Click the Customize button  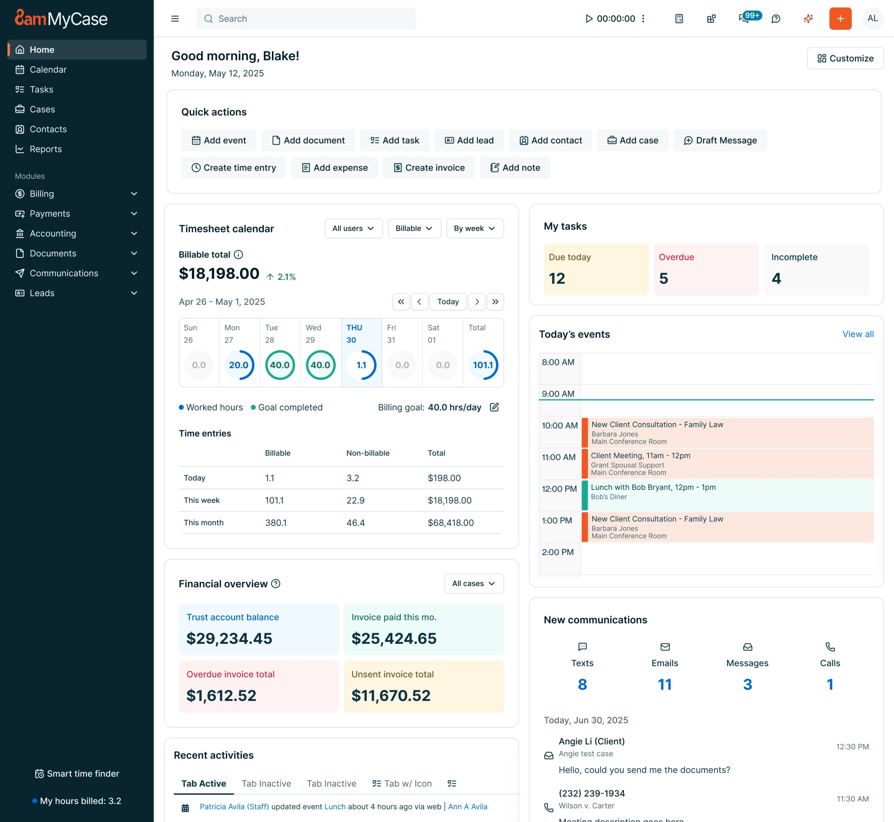(845, 58)
